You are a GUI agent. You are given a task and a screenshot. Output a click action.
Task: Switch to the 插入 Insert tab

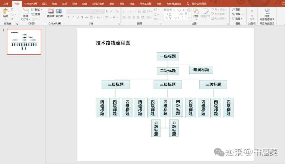[45, 4]
